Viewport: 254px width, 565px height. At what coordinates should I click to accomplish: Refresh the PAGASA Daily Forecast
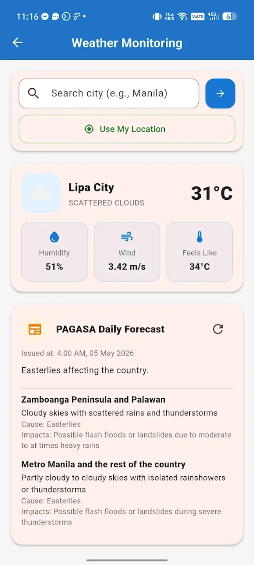218,329
